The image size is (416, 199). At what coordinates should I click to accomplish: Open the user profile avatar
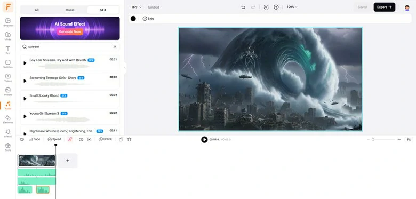click(407, 7)
